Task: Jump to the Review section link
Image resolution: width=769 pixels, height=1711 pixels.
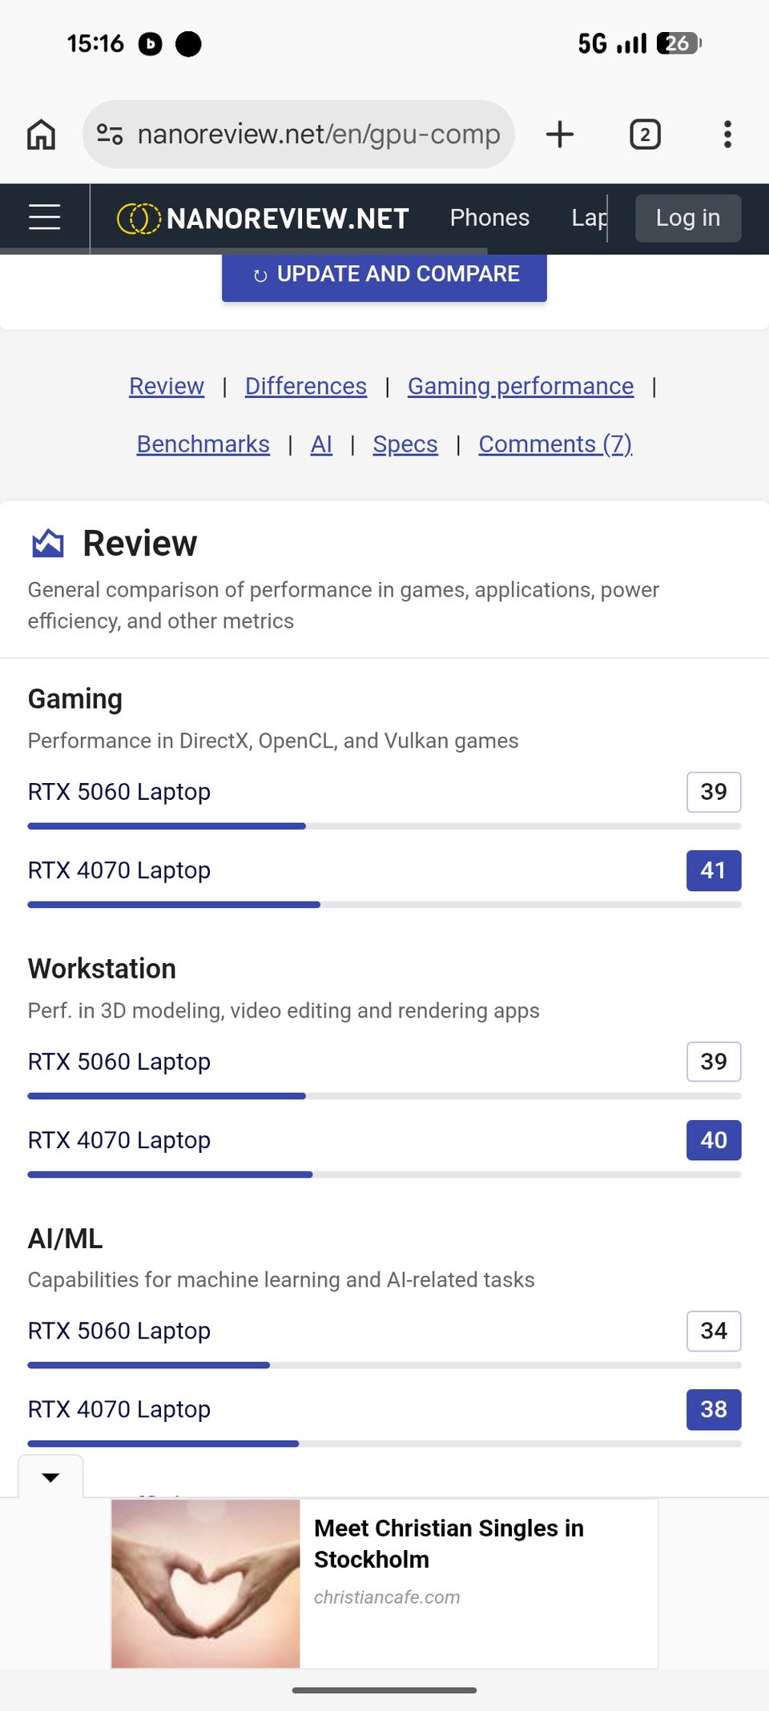Action: coord(167,386)
